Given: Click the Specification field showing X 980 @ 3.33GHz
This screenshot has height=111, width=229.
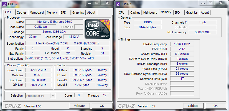Looking at the screenshot, I should click(x=67, y=44).
